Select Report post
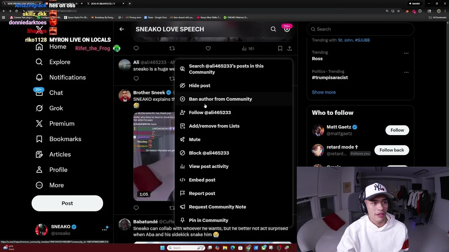Screen dimensions: 449x252 233,193
